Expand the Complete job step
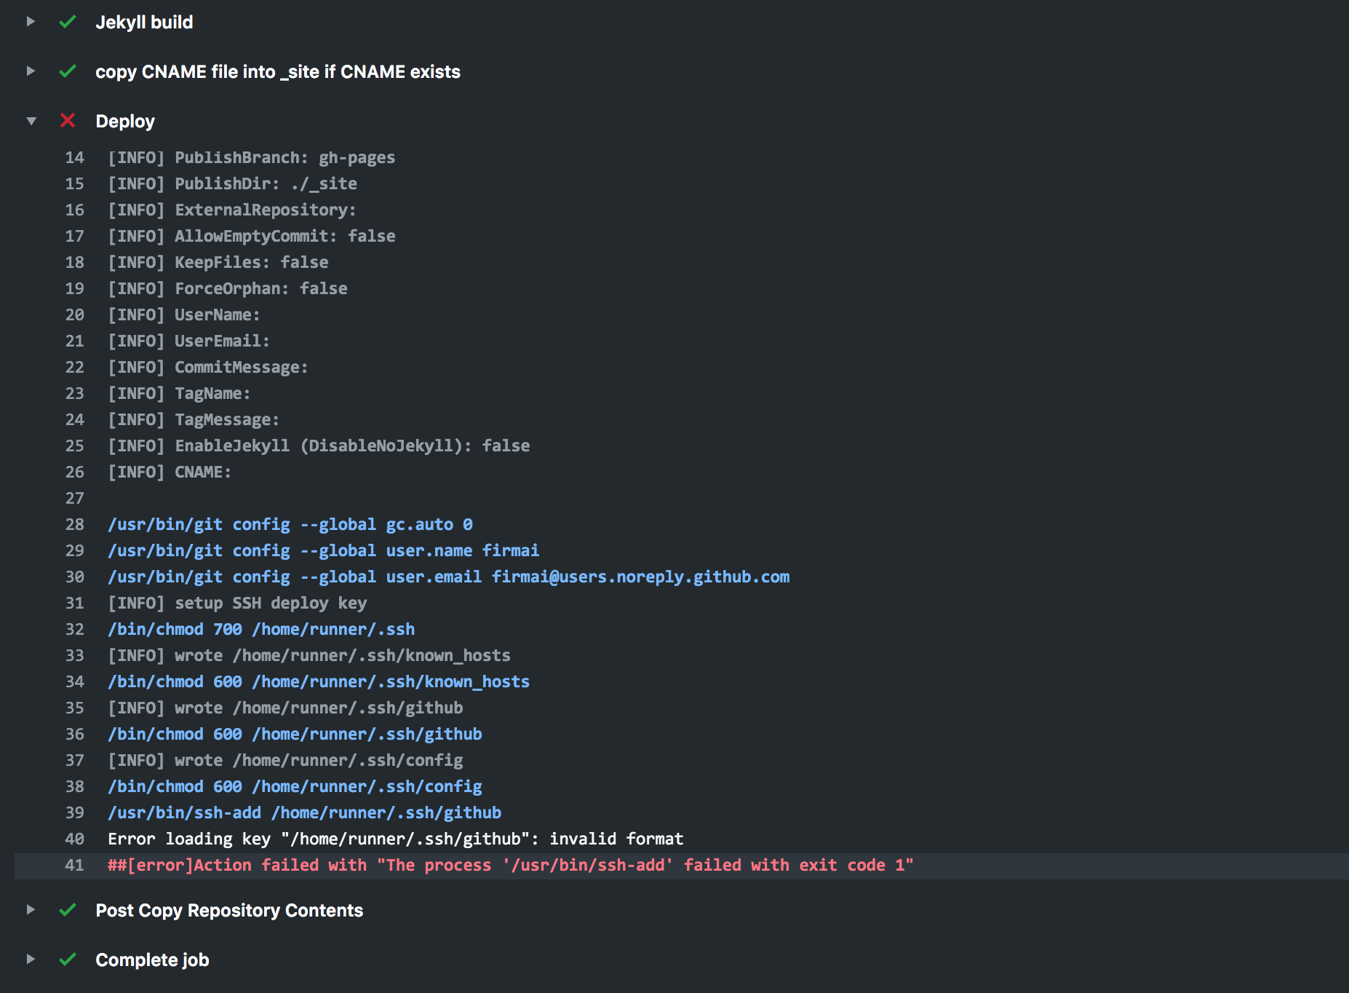This screenshot has height=993, width=1349. pyautogui.click(x=31, y=960)
